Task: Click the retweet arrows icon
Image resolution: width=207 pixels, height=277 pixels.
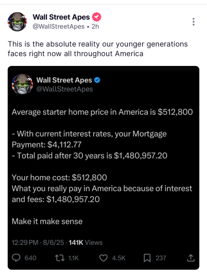Action: (60, 258)
